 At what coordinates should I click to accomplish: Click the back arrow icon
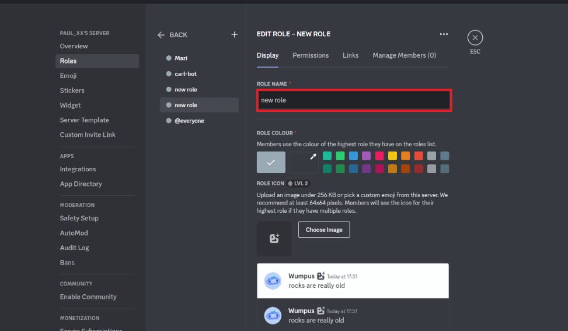point(161,35)
